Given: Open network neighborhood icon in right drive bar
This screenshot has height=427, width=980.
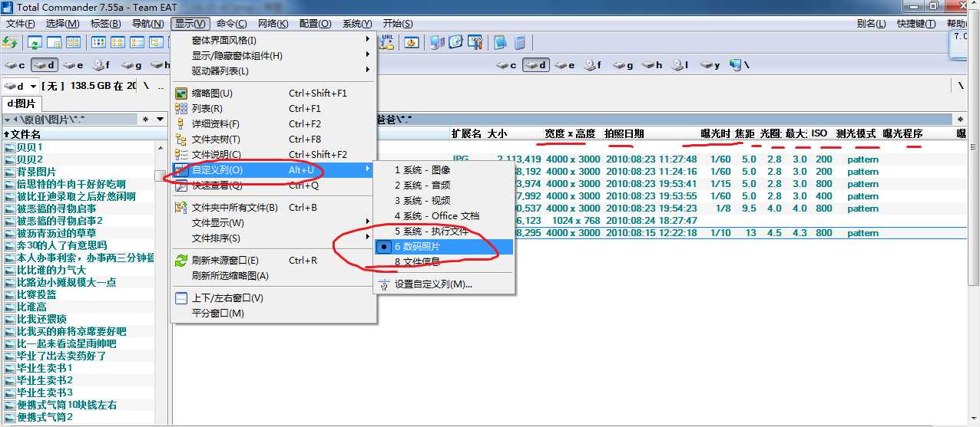Looking at the screenshot, I should pos(740,65).
